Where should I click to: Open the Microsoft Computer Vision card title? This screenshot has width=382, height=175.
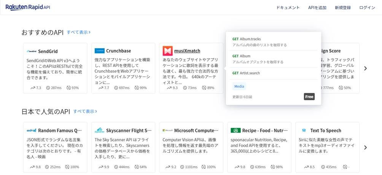pyautogui.click(x=196, y=130)
